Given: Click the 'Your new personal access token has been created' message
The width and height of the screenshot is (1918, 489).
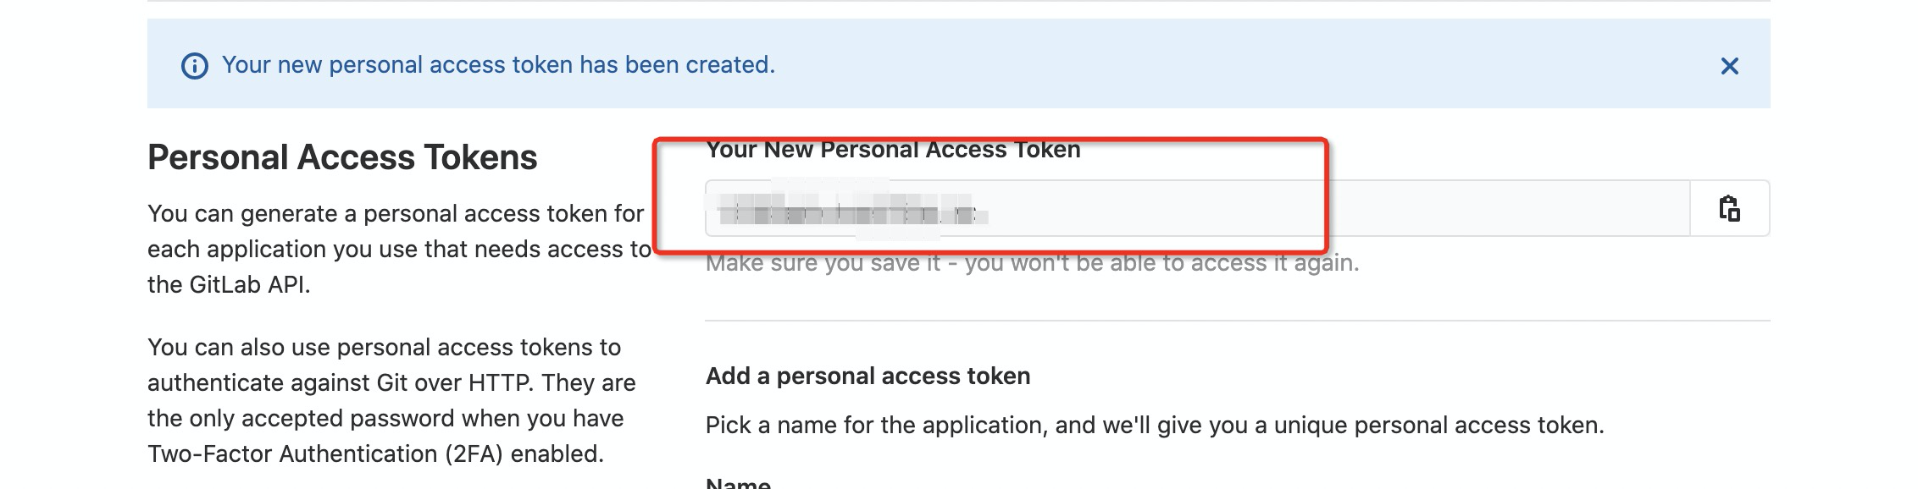Looking at the screenshot, I should 498,65.
